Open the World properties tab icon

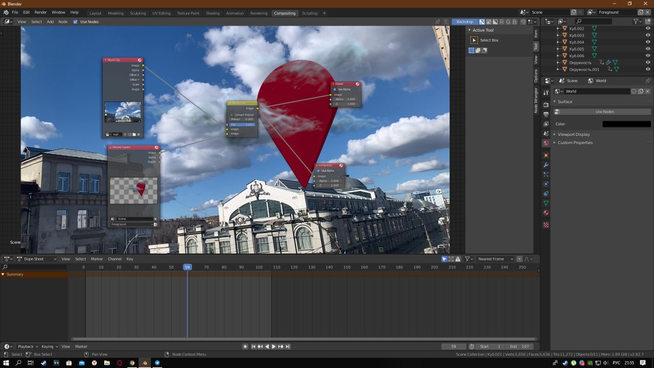pos(546,143)
